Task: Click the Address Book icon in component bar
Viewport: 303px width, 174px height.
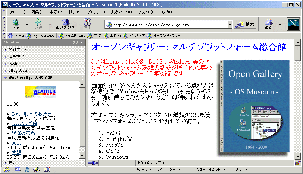Action: click(47, 170)
